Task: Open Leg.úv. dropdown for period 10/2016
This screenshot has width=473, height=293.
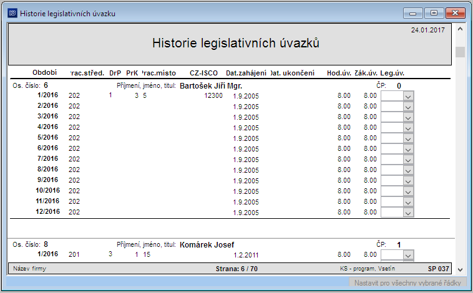Action: pos(408,191)
